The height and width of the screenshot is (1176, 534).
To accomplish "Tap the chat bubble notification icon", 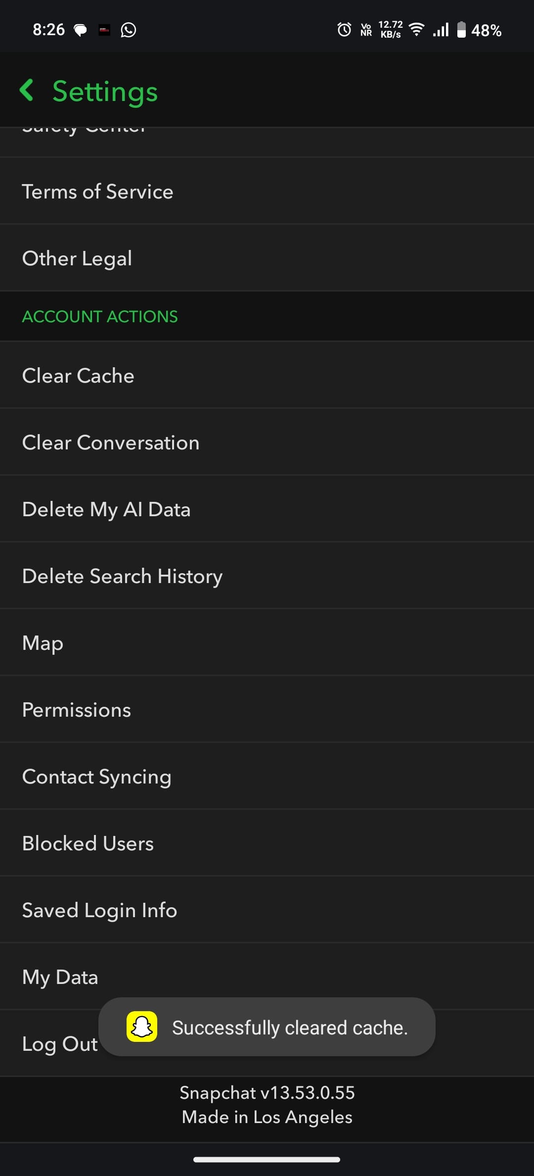I will click(80, 30).
